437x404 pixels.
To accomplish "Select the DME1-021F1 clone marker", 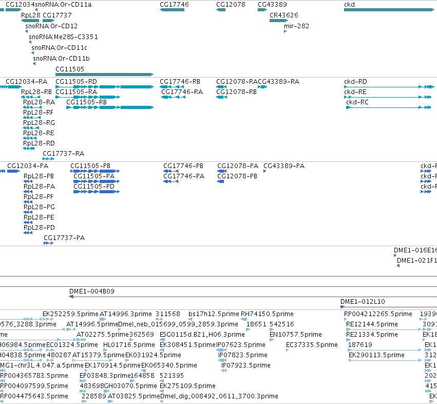I will coord(398,266).
